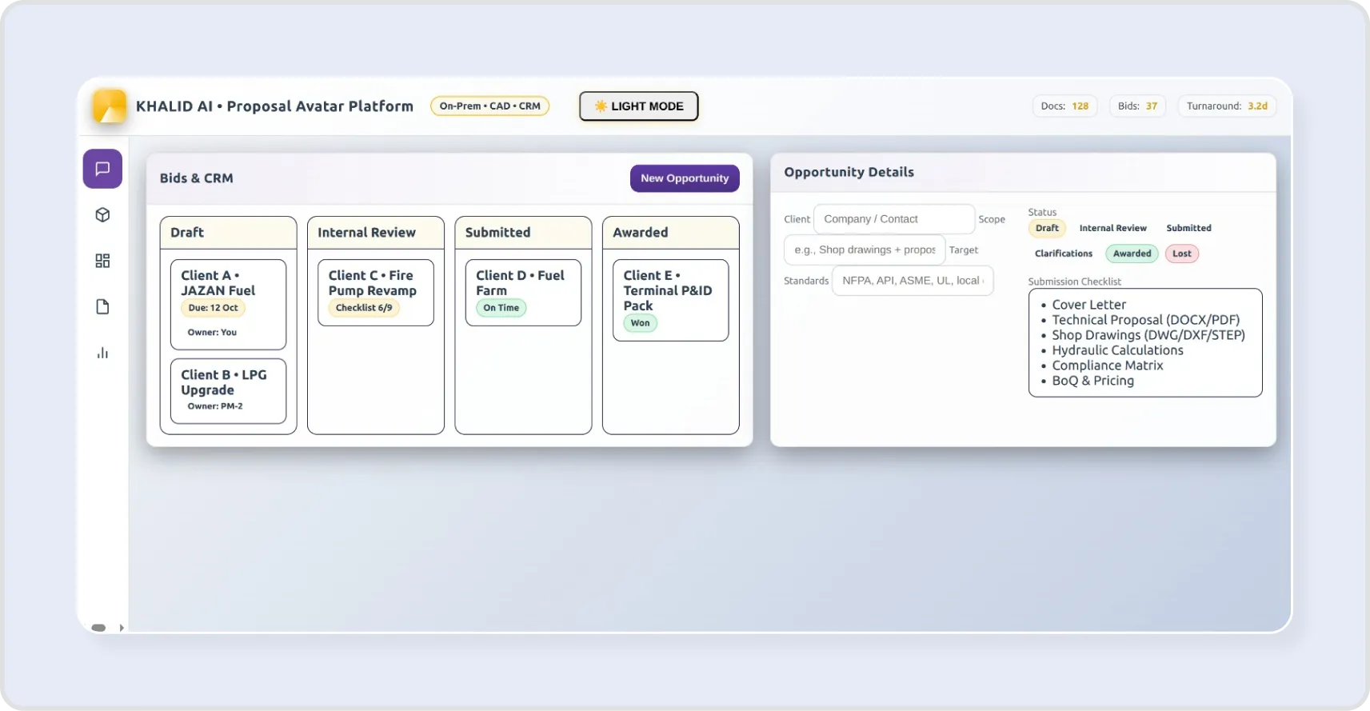Set status to Draft
The image size is (1370, 711).
[1046, 228]
